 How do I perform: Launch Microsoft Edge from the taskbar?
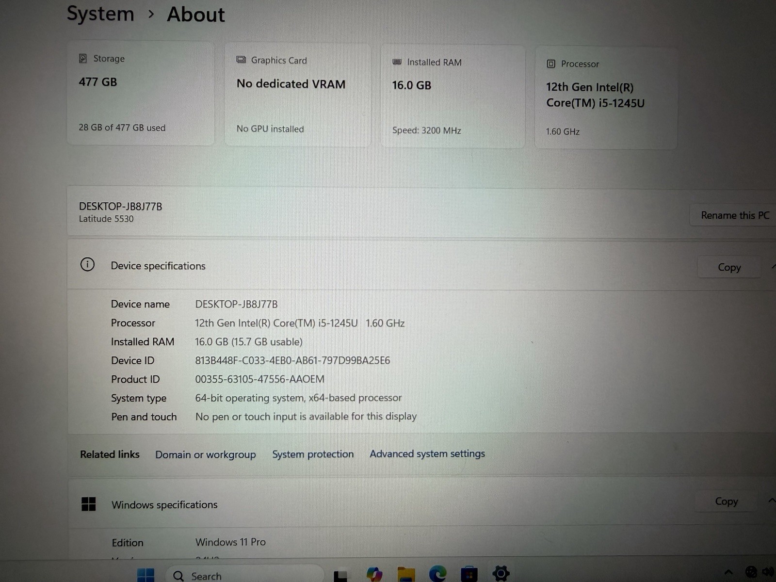[x=437, y=574]
